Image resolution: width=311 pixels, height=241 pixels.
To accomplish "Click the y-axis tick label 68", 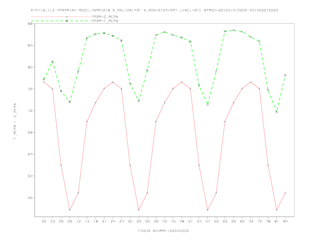I will click(30, 132).
